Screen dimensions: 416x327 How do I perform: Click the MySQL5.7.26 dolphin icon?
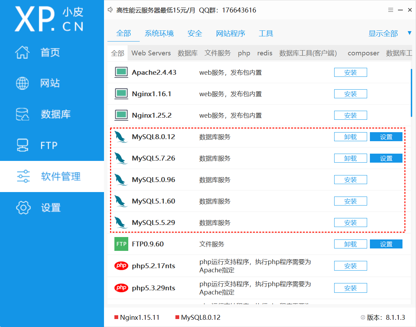point(121,158)
